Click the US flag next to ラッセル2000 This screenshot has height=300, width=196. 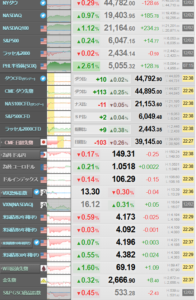point(43,54)
